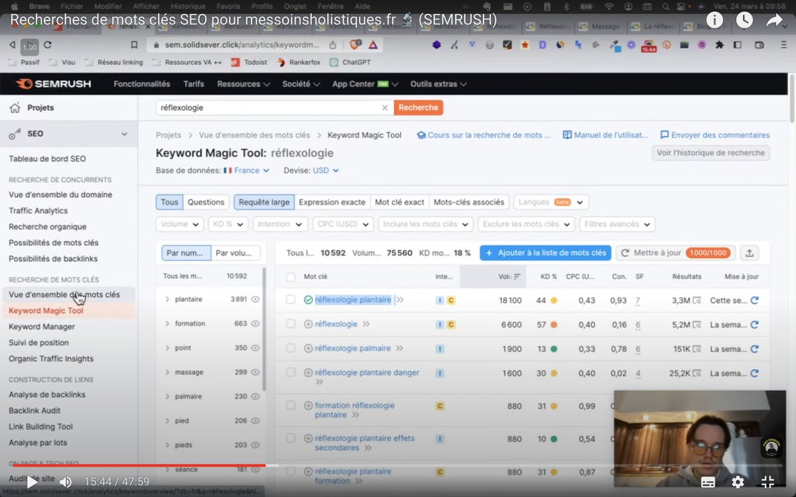Image resolution: width=796 pixels, height=497 pixels.
Task: Click the Brave shields lion icon
Action: tap(355, 45)
